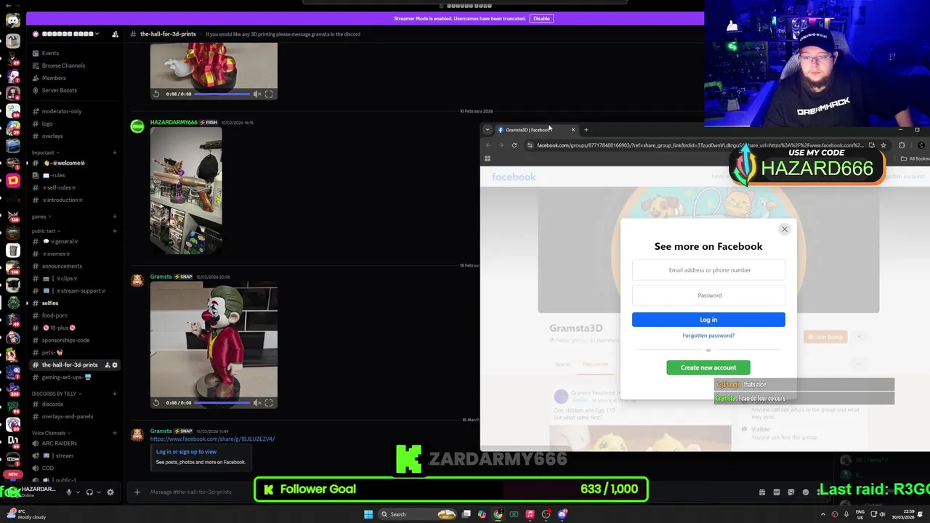Image resolution: width=930 pixels, height=523 pixels.
Task: Open Discord from the Windows taskbar
Action: click(x=562, y=514)
